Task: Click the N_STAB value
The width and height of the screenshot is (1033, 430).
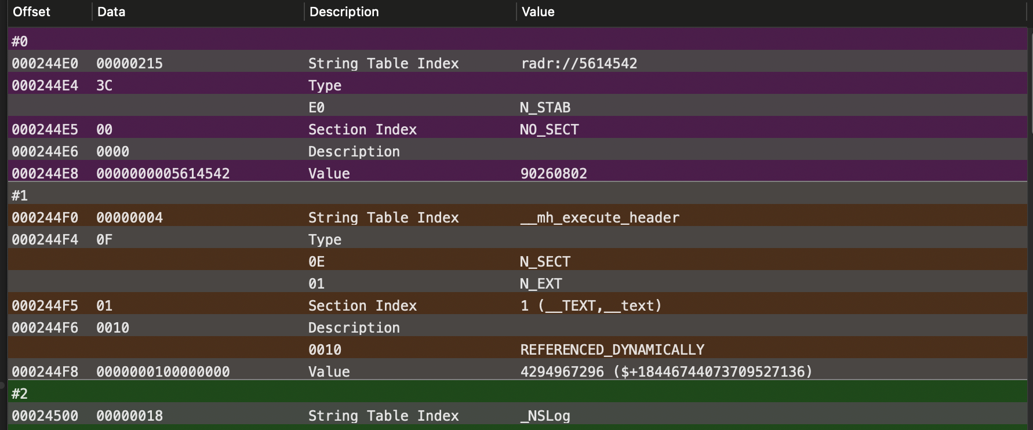Action: [x=545, y=108]
